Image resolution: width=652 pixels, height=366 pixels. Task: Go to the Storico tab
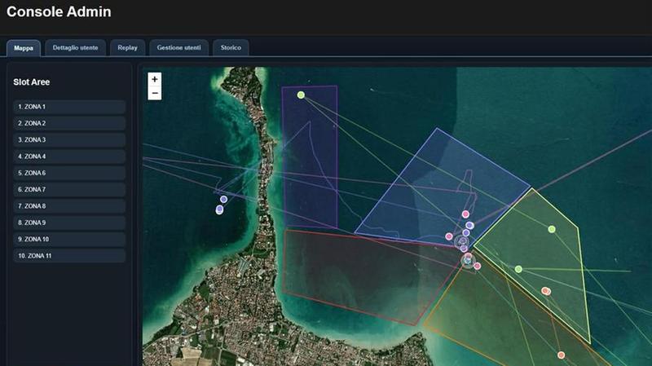[x=231, y=48]
